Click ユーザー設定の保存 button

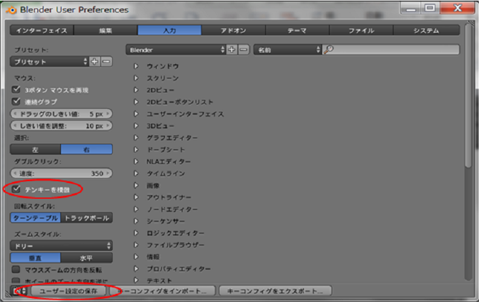(x=69, y=291)
